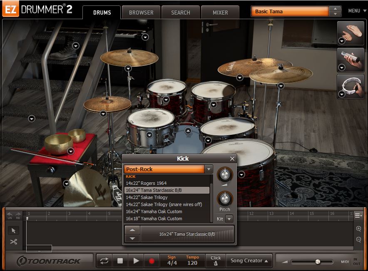The width and height of the screenshot is (368, 271).
Task: Open the timeline track menu icon
Action: coord(358,215)
